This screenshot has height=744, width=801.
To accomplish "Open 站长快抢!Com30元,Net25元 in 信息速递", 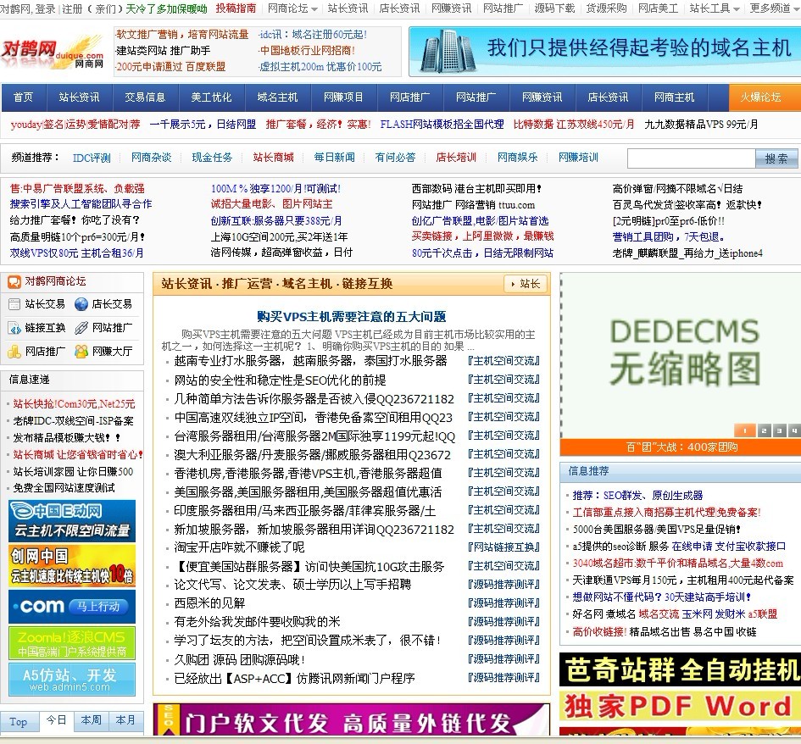I will [74, 404].
